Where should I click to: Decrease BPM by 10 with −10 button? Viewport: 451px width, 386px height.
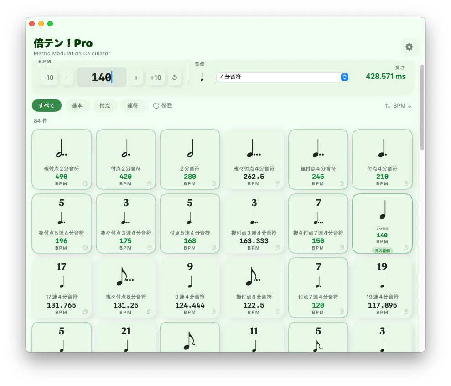48,78
